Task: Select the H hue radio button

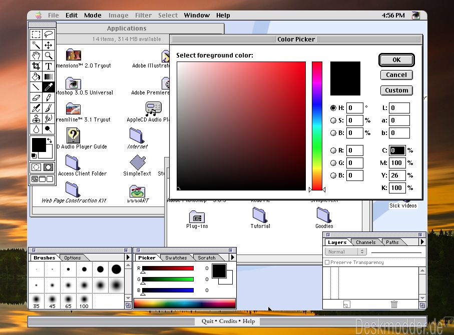Action: 333,108
